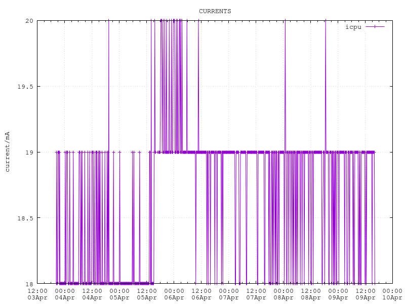The width and height of the screenshot is (405, 304).
Task: Click the 00:00 07Apr x-axis label
Action: 229,294
